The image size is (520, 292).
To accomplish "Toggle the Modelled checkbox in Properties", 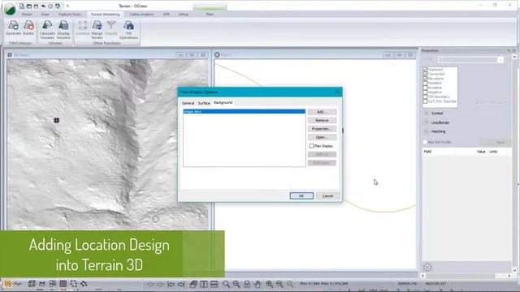I will point(425,83).
